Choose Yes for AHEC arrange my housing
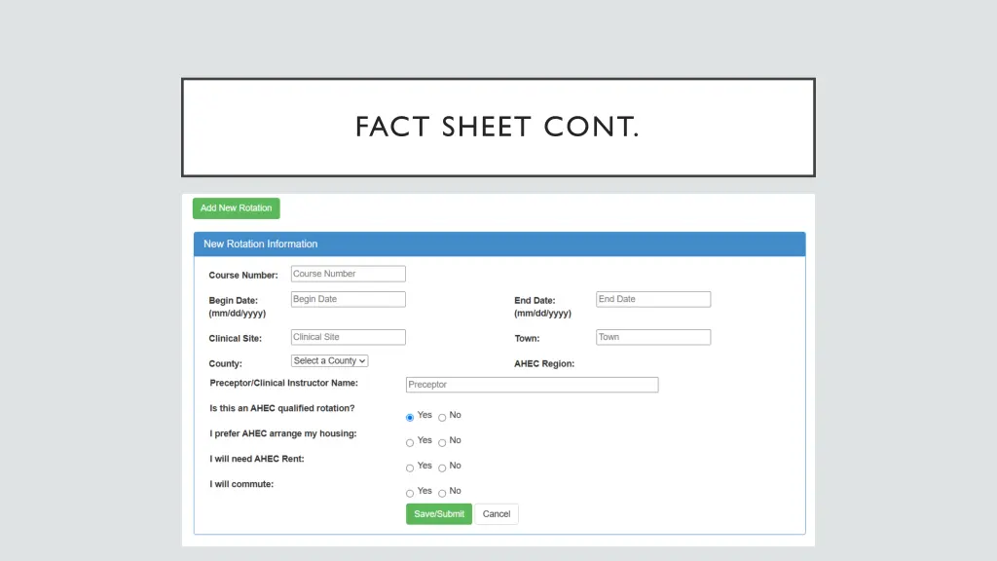Viewport: 997px width, 561px height. point(410,443)
